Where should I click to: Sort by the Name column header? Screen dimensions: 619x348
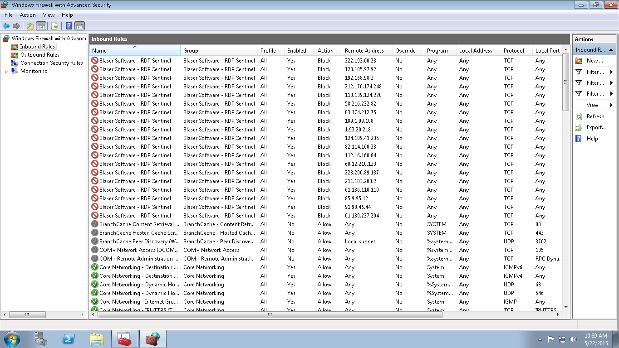135,50
